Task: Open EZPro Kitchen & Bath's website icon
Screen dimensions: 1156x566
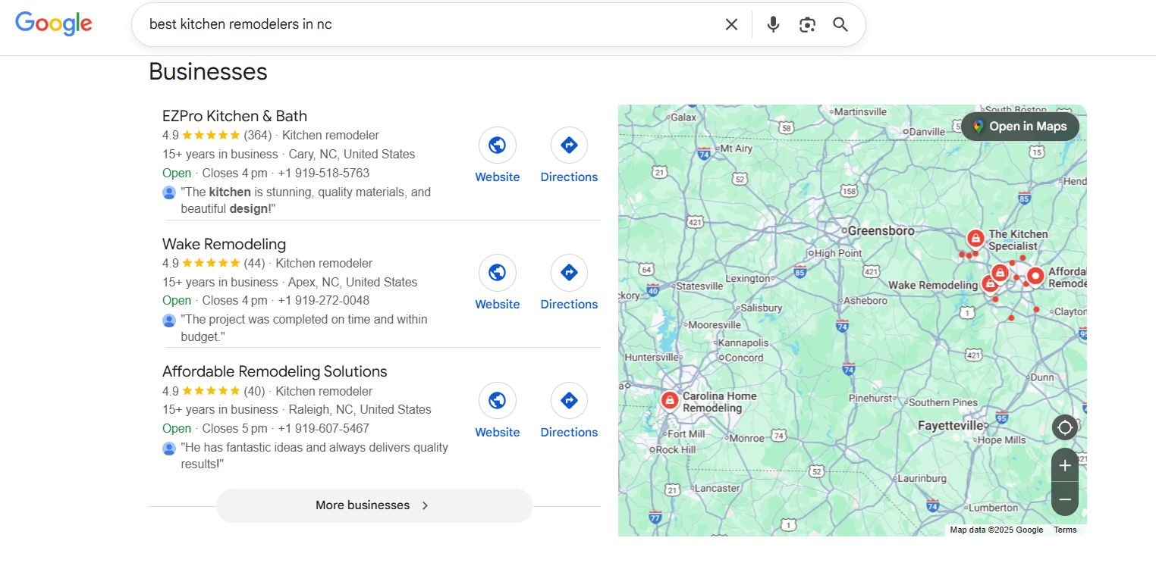Action: (x=498, y=145)
